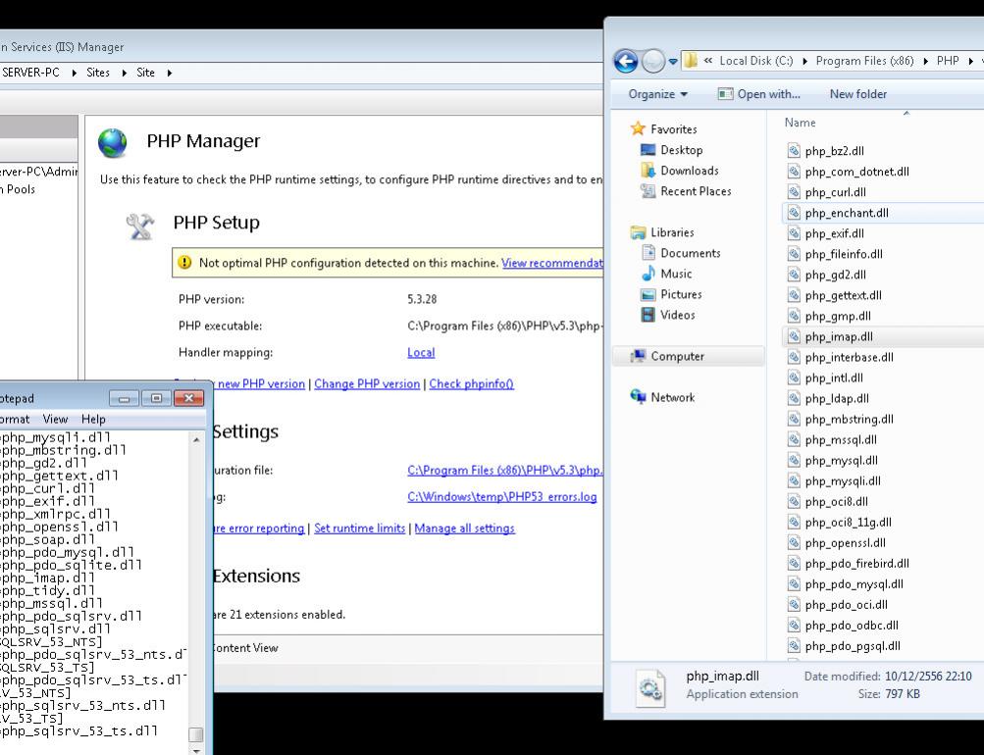Click the Explorer Forward arrow button
Image resolution: width=984 pixels, height=755 pixels.
[653, 61]
